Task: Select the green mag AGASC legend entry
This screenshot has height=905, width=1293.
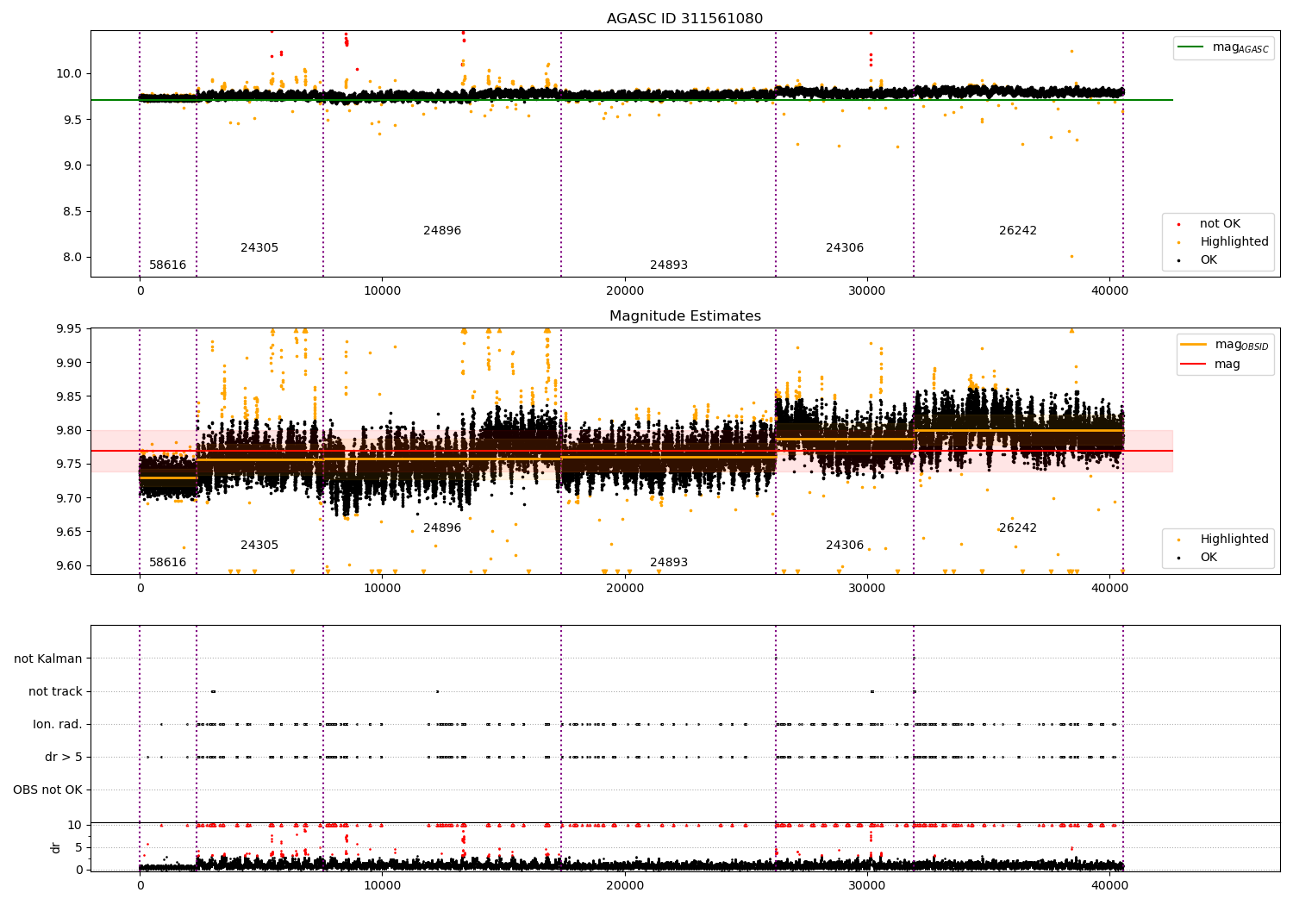Action: (x=1223, y=47)
